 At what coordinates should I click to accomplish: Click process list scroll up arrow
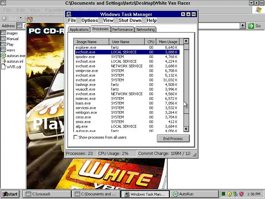point(186,41)
